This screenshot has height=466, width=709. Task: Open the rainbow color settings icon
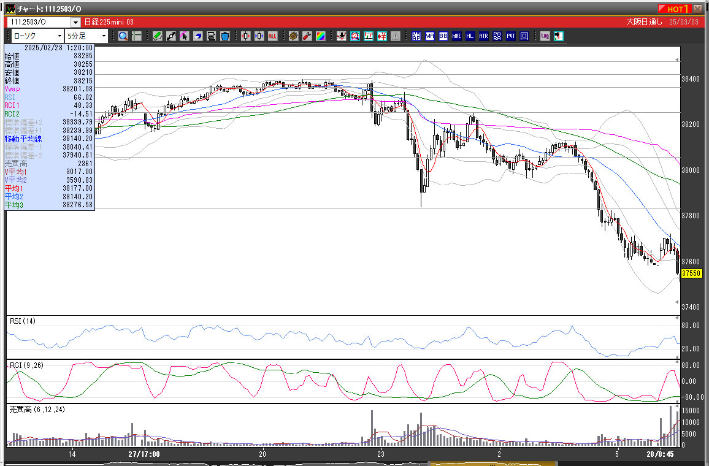point(320,36)
